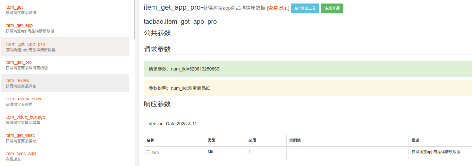
Task: Open item_get_app in the sidebar
Action: (19, 25)
